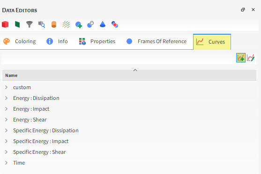
Task: Select the orange cylinder icon
Action: (x=54, y=24)
